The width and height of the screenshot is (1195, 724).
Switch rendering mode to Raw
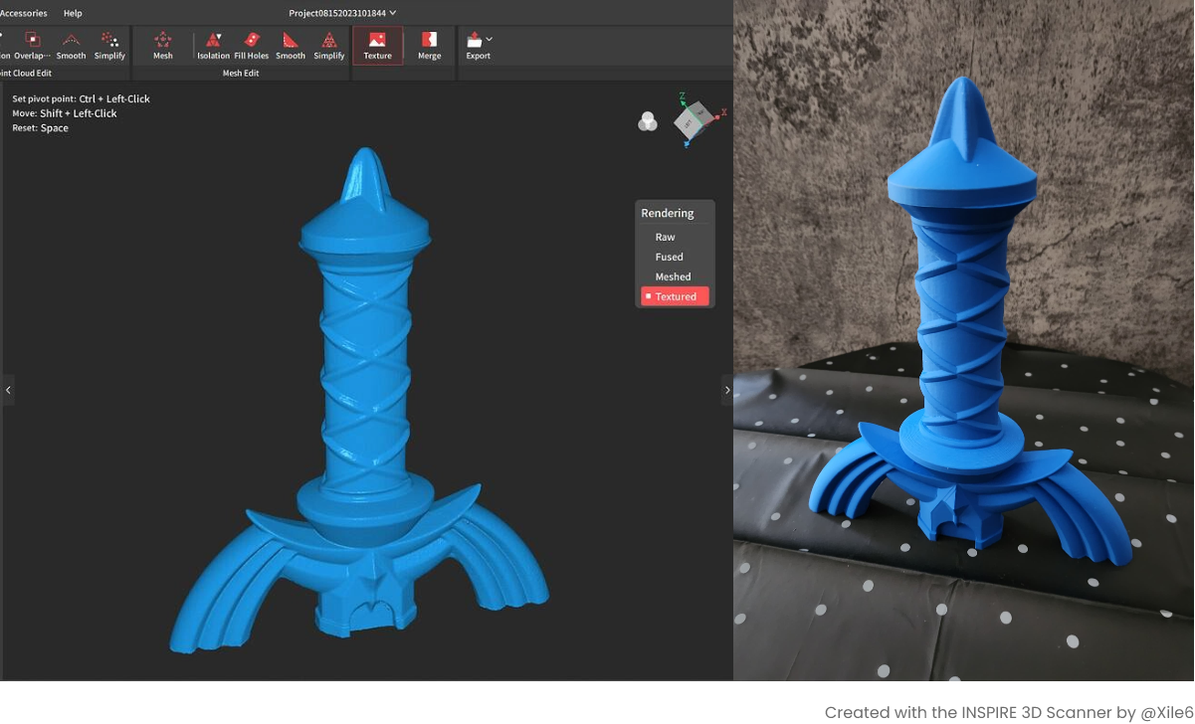pos(665,237)
